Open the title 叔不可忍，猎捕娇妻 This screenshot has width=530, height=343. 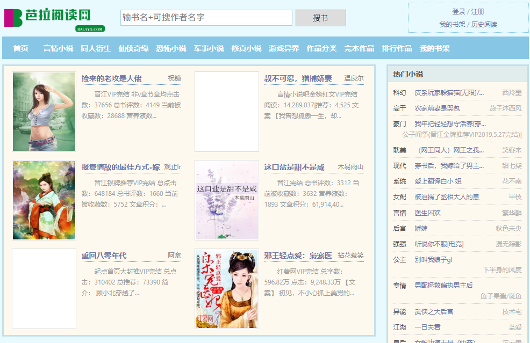point(298,78)
